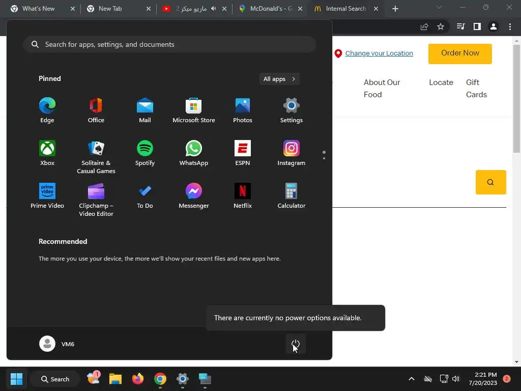Launch Firefox from the taskbar
521x391 pixels.
point(137,379)
